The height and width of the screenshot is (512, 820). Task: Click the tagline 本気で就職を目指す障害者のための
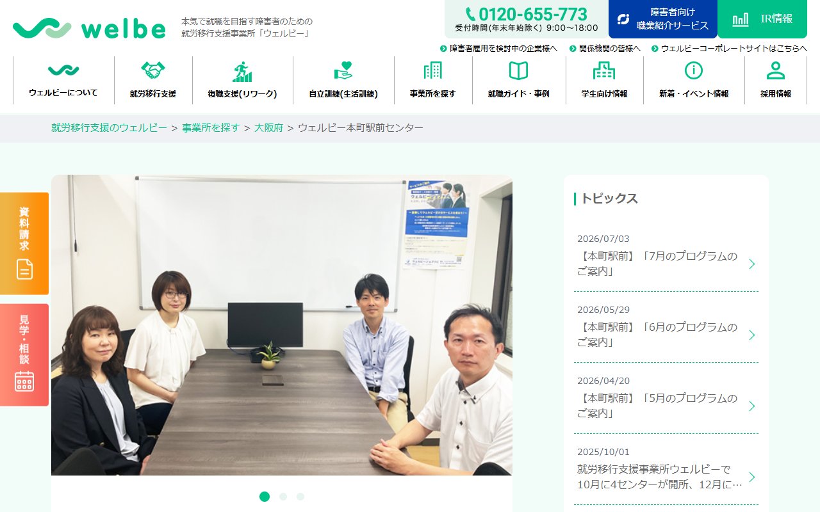click(x=247, y=21)
